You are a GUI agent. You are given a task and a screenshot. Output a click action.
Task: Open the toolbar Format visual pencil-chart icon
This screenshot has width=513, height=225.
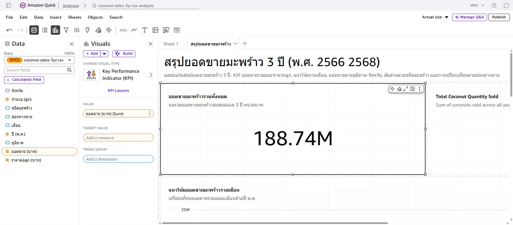tap(98, 30)
